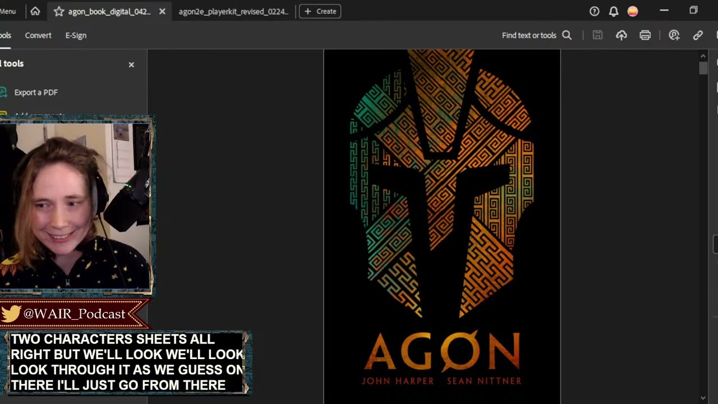Close the All tools panel
The width and height of the screenshot is (718, 404).
pos(131,65)
